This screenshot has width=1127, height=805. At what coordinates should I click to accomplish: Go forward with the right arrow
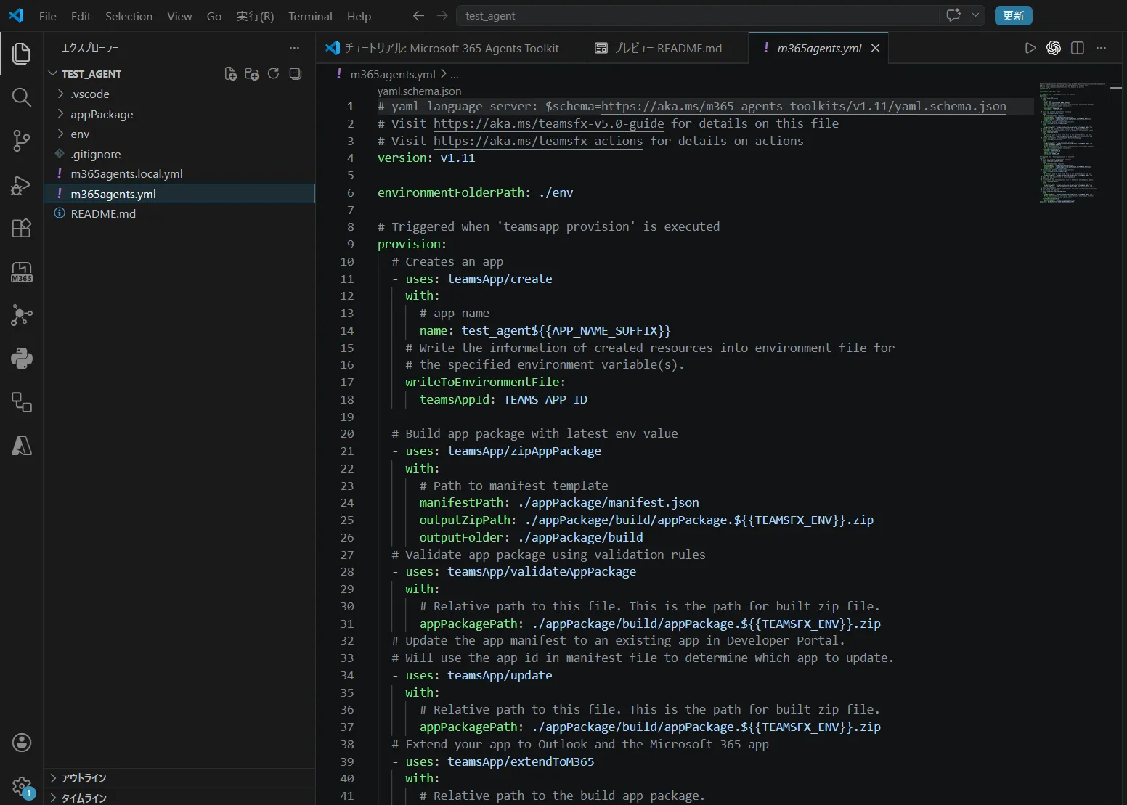[x=442, y=15]
